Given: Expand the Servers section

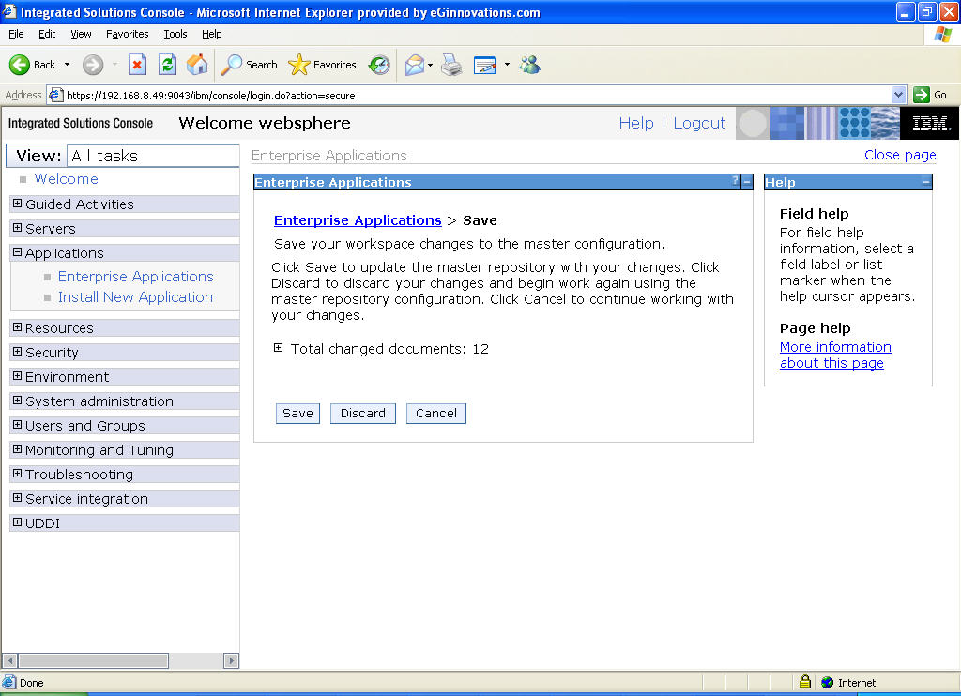Looking at the screenshot, I should (x=17, y=228).
